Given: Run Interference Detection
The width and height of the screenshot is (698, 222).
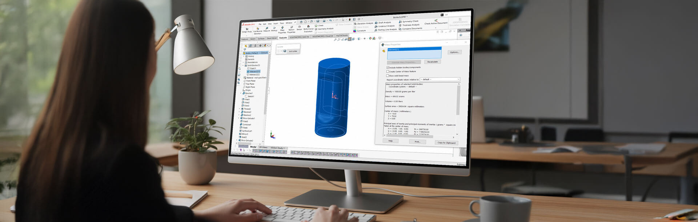Looking at the screenshot, I should [x=257, y=30].
